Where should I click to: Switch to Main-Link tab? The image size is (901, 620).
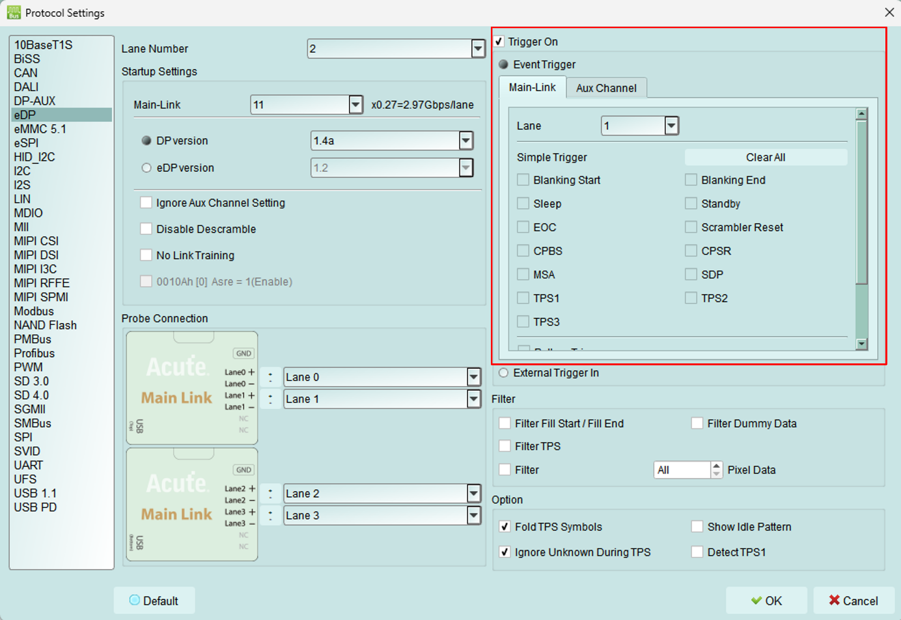[532, 87]
